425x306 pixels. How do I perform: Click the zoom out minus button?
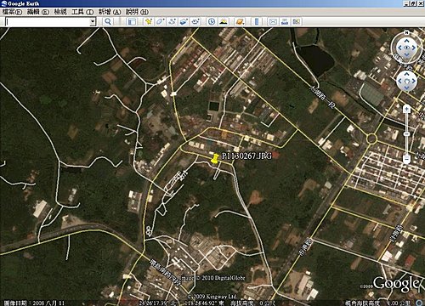pyautogui.click(x=406, y=159)
